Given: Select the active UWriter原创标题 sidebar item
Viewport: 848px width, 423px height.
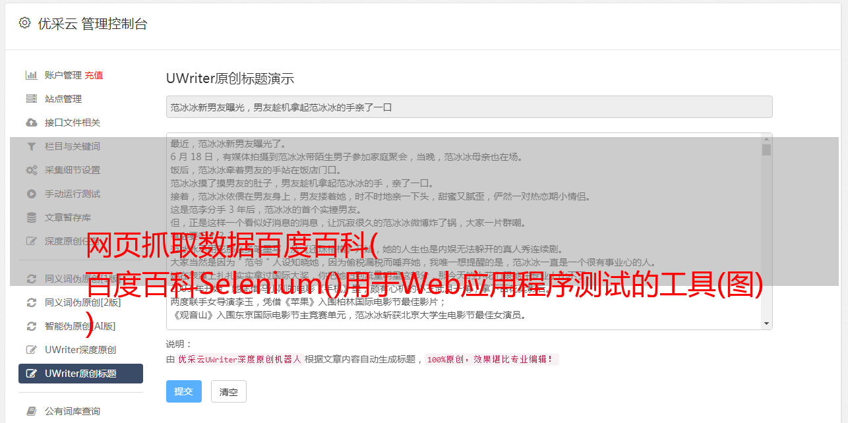Looking at the screenshot, I should click(x=80, y=374).
